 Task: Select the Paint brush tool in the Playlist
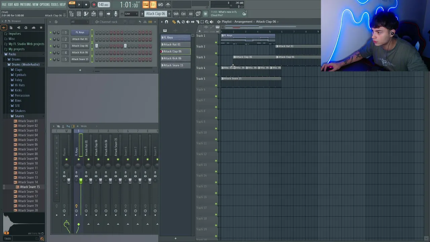click(x=178, y=22)
